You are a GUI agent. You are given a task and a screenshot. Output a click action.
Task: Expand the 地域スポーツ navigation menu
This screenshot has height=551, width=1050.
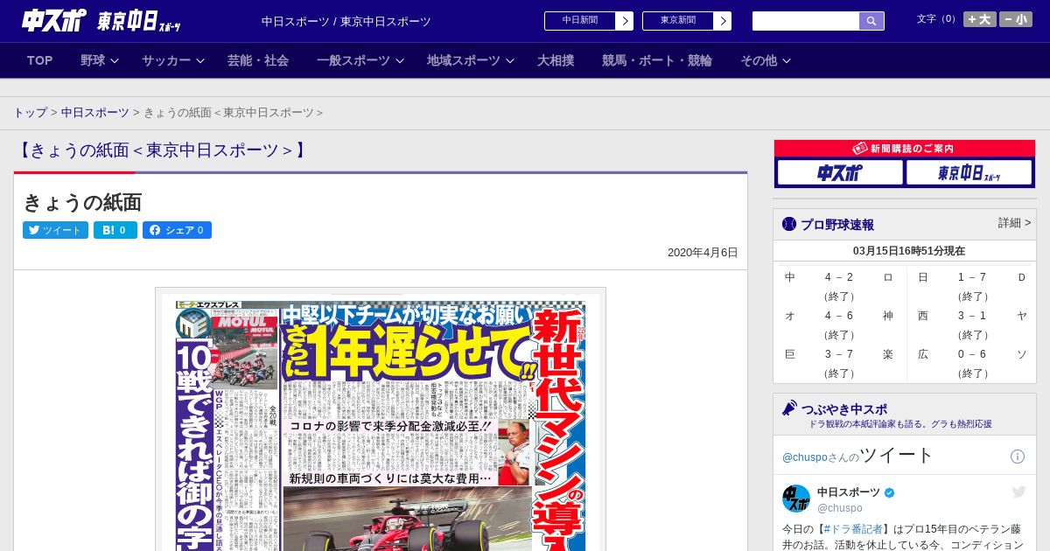click(x=470, y=60)
